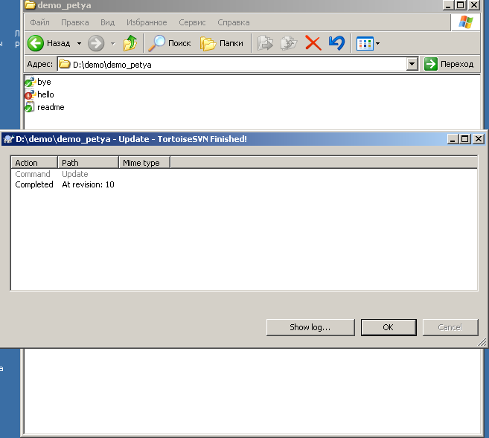Open the Справка menu
Screen dimensions: 489x438
[x=233, y=22]
